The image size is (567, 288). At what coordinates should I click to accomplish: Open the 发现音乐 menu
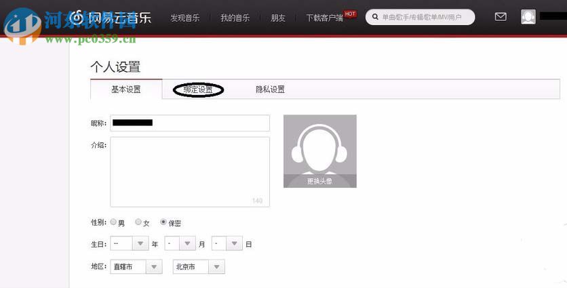[x=185, y=18]
